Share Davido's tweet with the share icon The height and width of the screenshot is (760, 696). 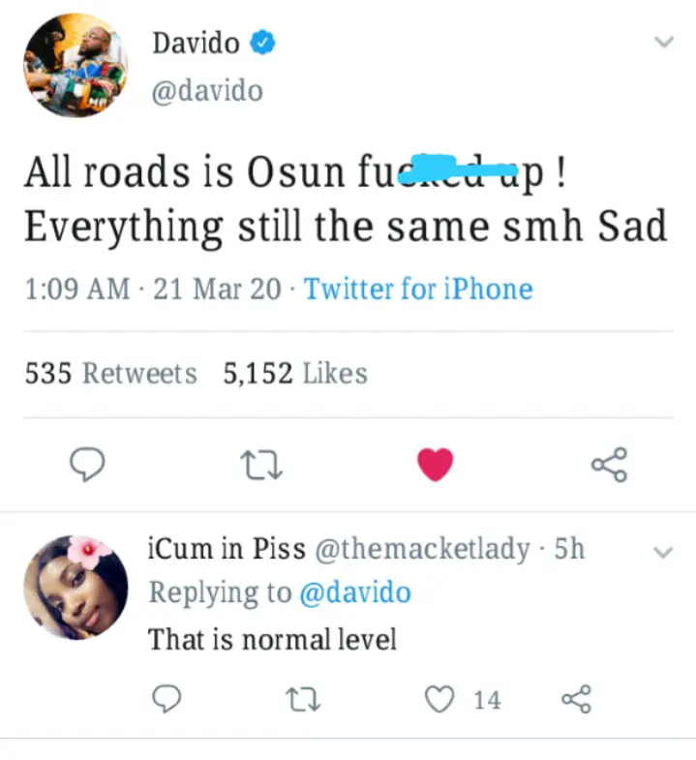coord(609,465)
